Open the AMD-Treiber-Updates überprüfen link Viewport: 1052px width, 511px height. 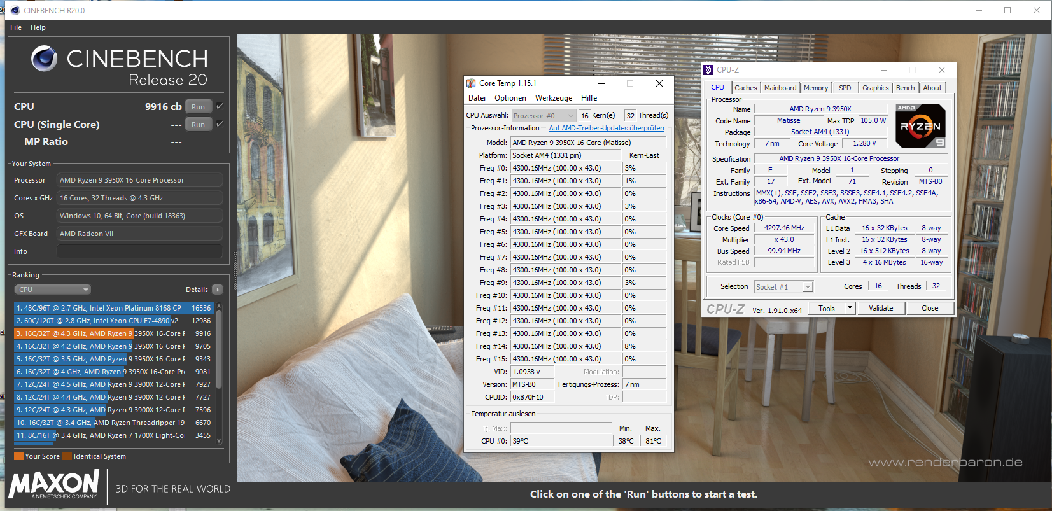tap(607, 128)
